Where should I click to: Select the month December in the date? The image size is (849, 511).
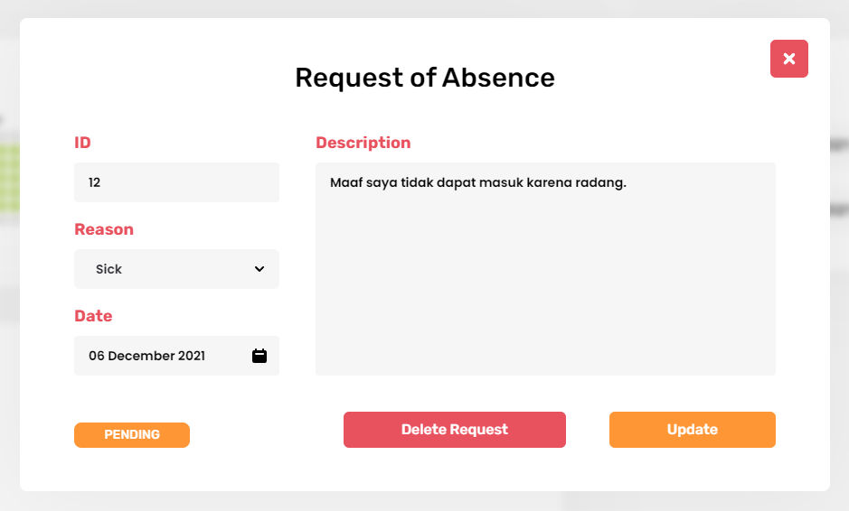point(140,356)
